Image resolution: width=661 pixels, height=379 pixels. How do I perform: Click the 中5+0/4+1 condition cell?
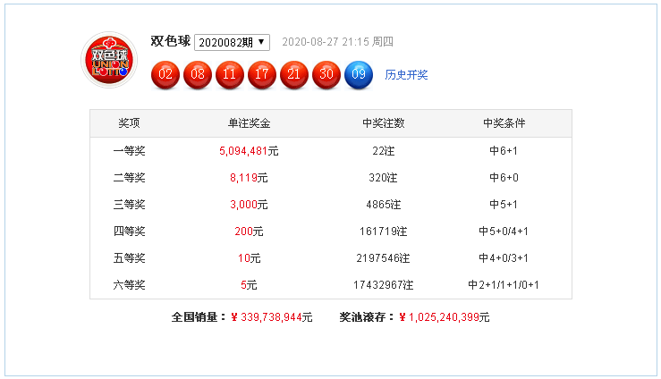[x=504, y=232]
